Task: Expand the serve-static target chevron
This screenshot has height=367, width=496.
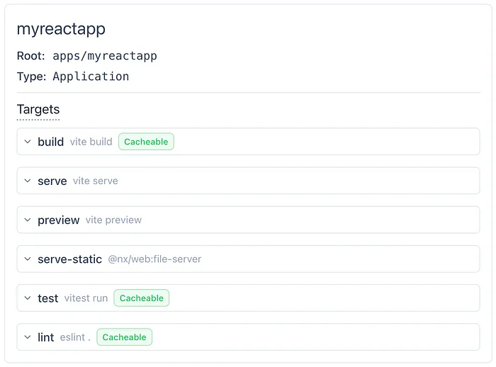Action: tap(28, 259)
